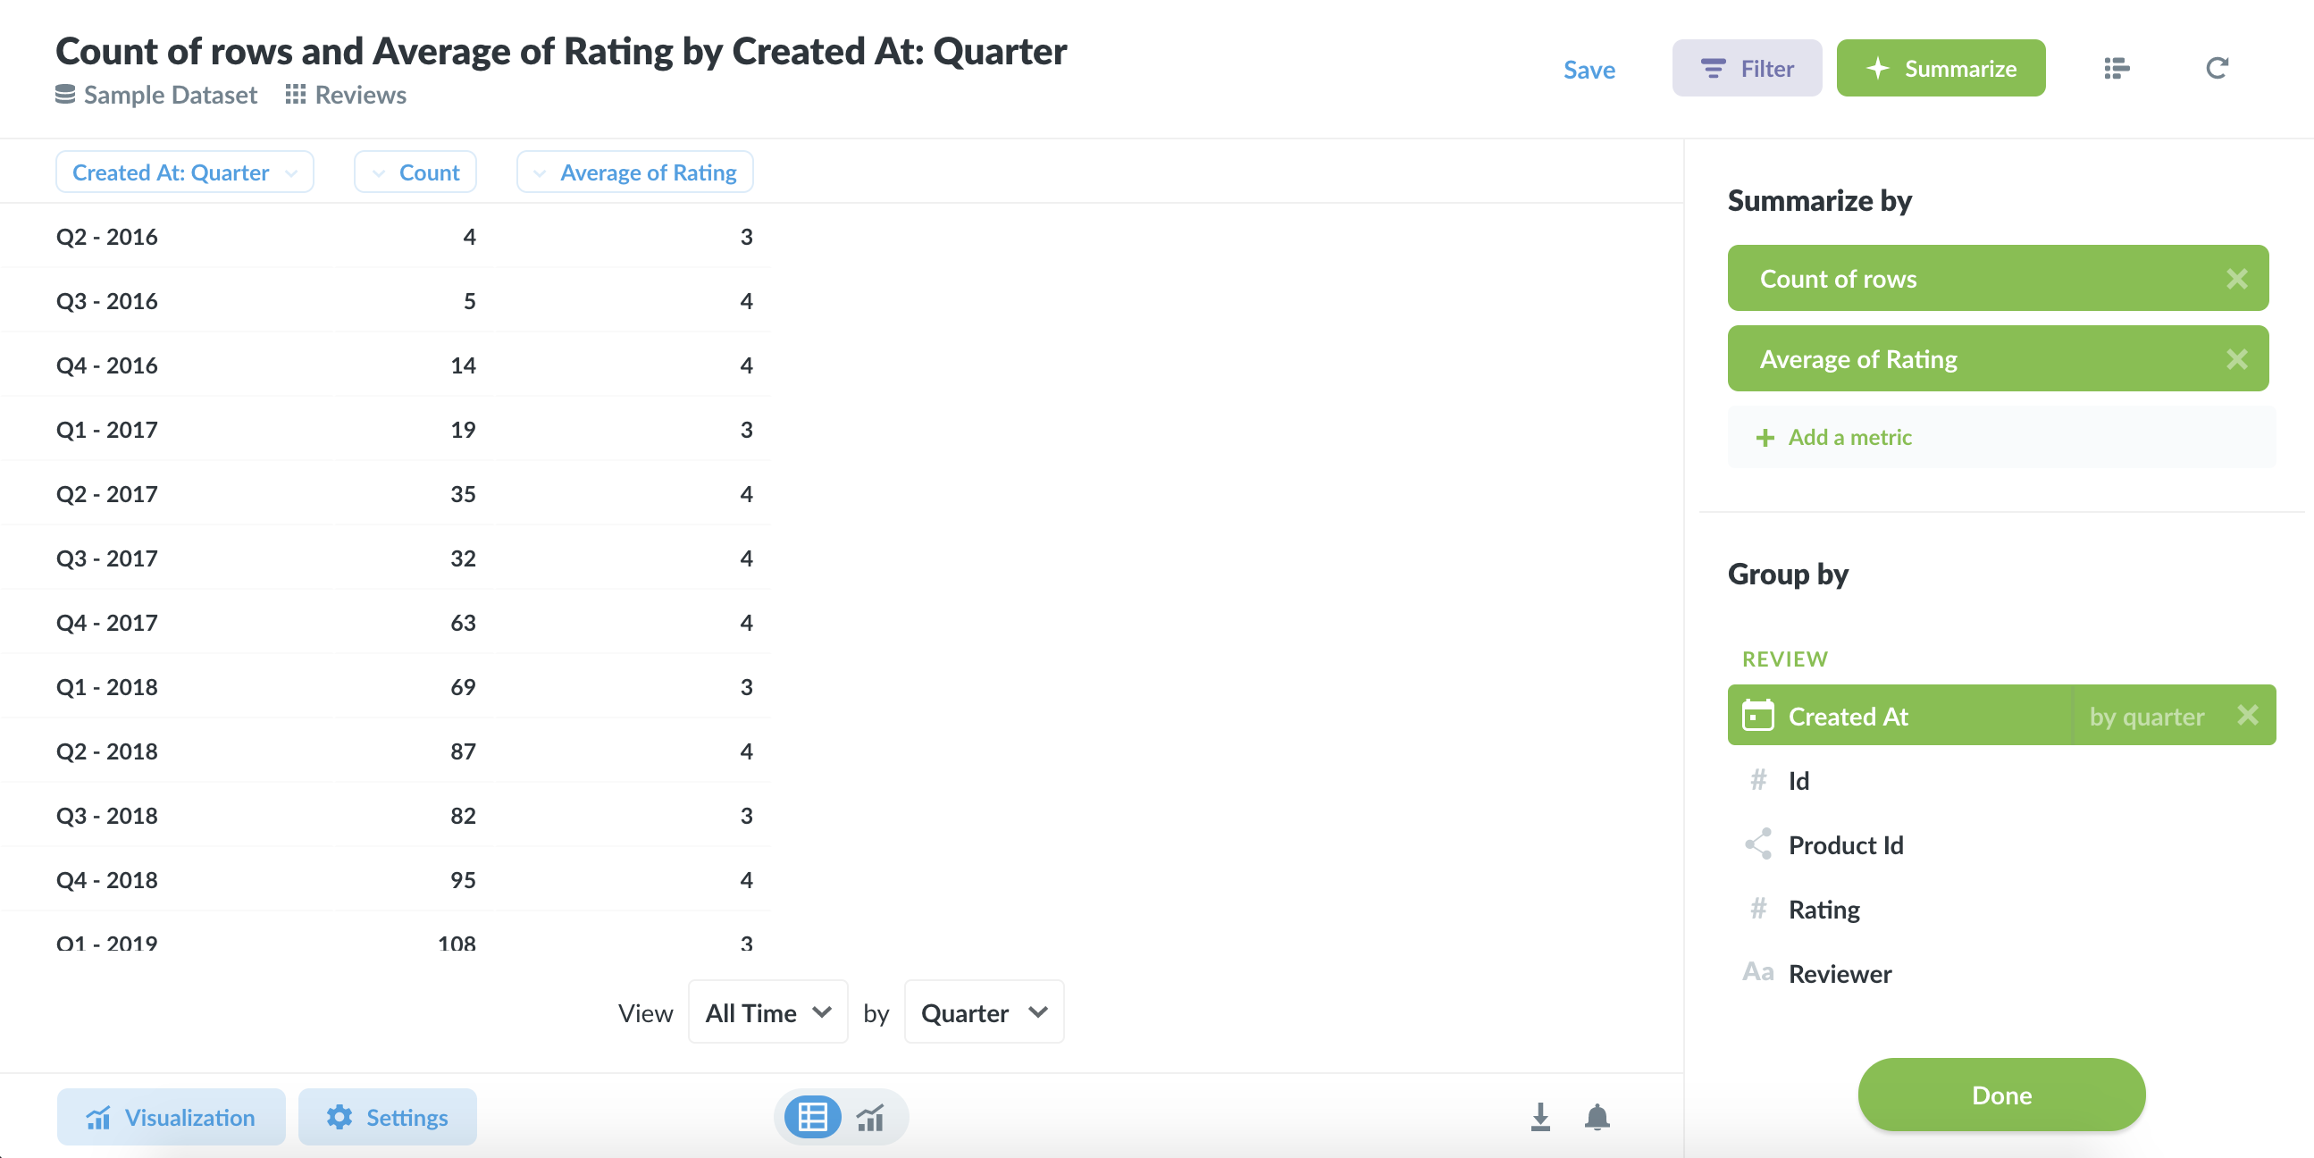
Task: Open the notebook editor
Action: coord(2116,67)
